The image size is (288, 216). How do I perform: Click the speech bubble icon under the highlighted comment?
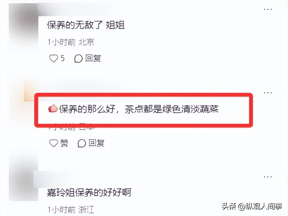coord(82,143)
